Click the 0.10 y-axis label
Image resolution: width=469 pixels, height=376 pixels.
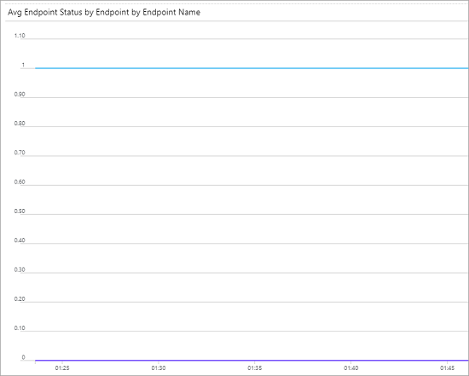click(x=20, y=328)
